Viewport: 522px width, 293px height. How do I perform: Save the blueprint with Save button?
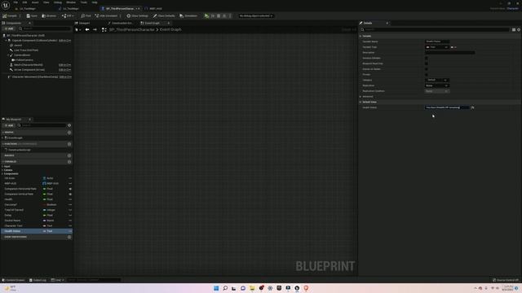[32, 15]
